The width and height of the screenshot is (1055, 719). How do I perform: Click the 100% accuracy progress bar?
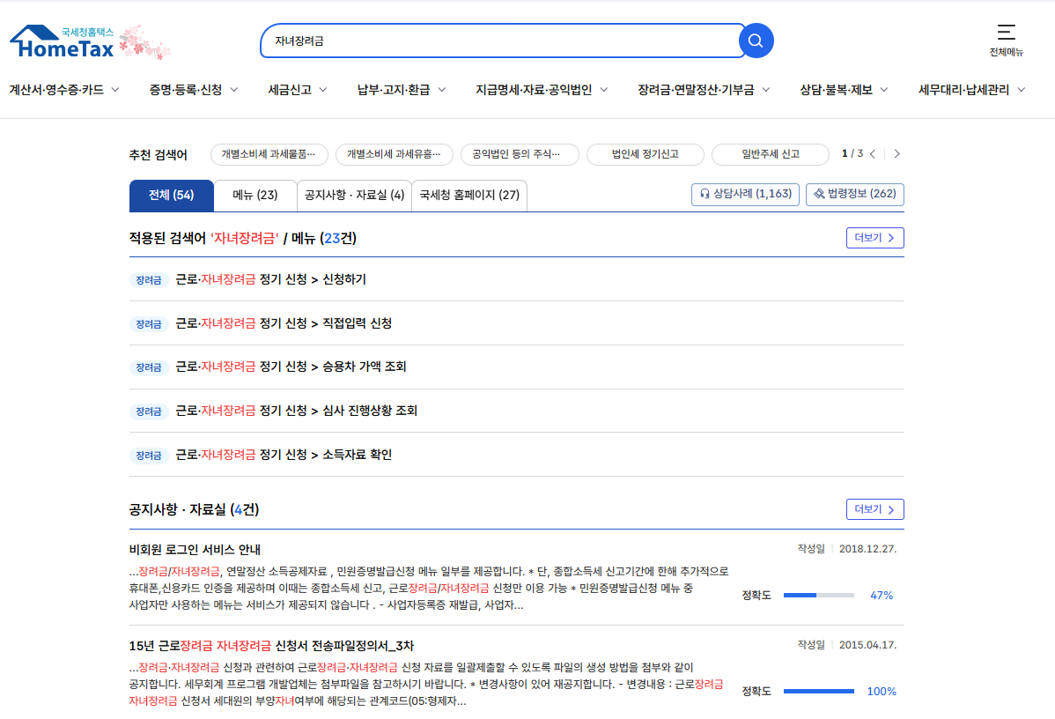[x=819, y=692]
